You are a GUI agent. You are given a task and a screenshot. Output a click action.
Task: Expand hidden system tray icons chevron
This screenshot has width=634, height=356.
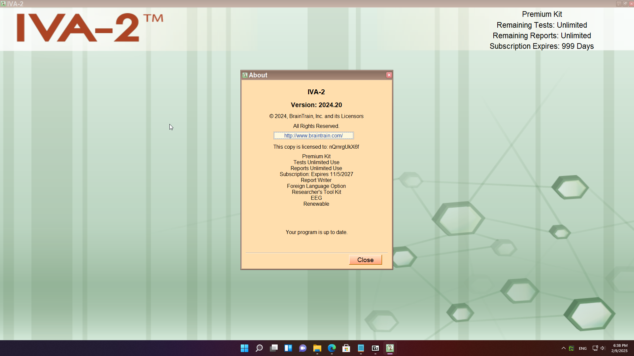tap(564, 348)
